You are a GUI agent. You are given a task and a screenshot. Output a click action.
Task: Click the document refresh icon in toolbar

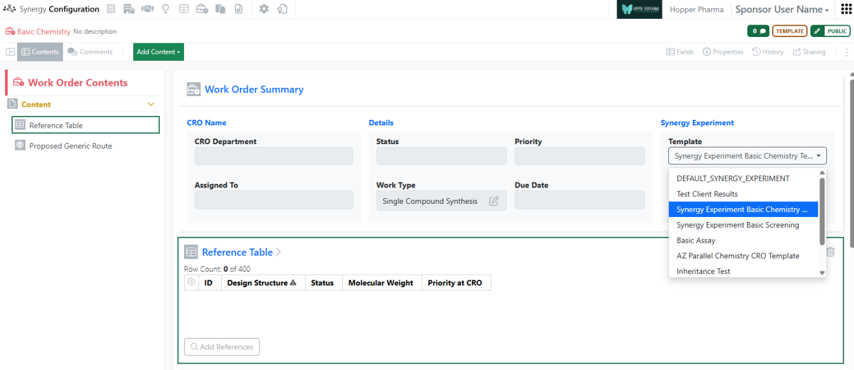coord(239,9)
